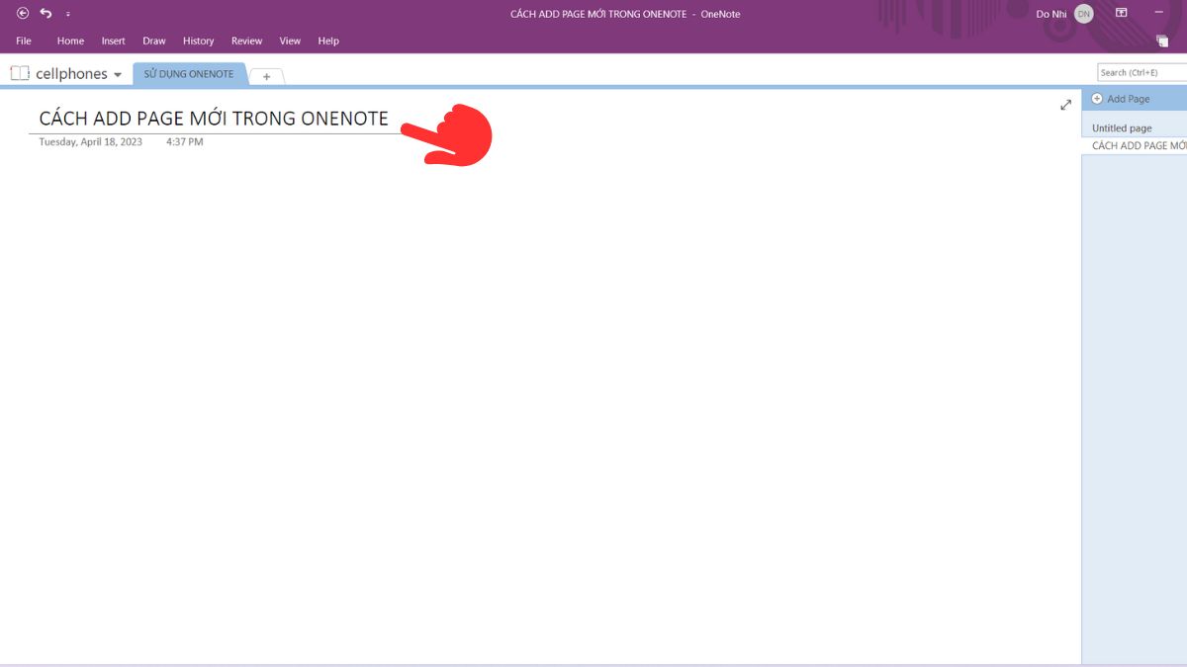Click the notebook icon beside cellphones

click(x=20, y=73)
